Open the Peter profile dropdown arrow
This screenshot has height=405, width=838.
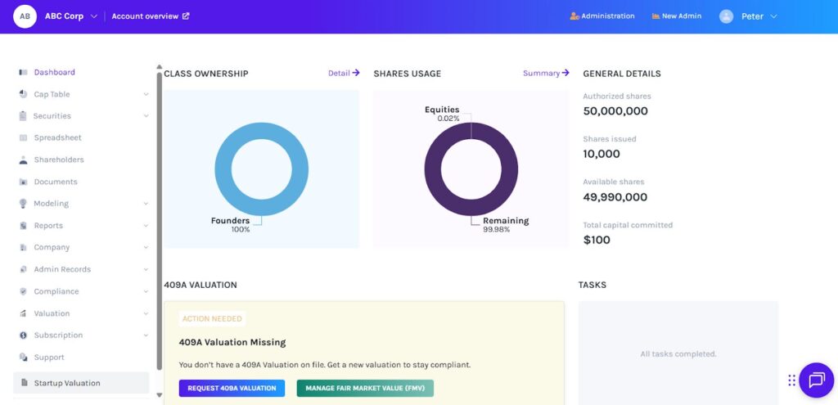click(774, 16)
